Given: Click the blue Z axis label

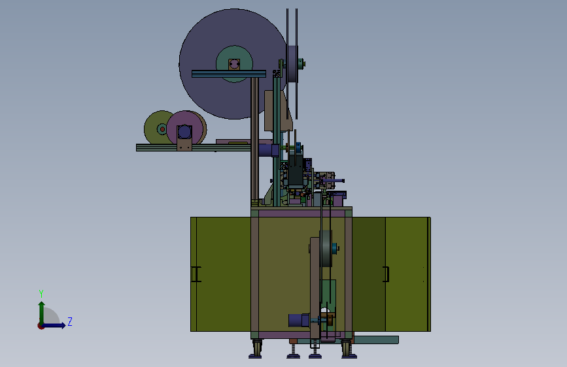Looking at the screenshot, I should tap(70, 321).
